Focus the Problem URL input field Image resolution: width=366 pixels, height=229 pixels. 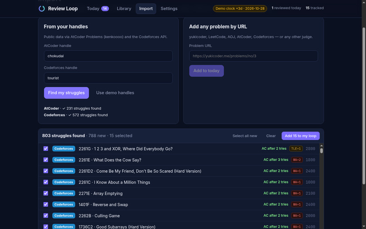click(x=253, y=56)
